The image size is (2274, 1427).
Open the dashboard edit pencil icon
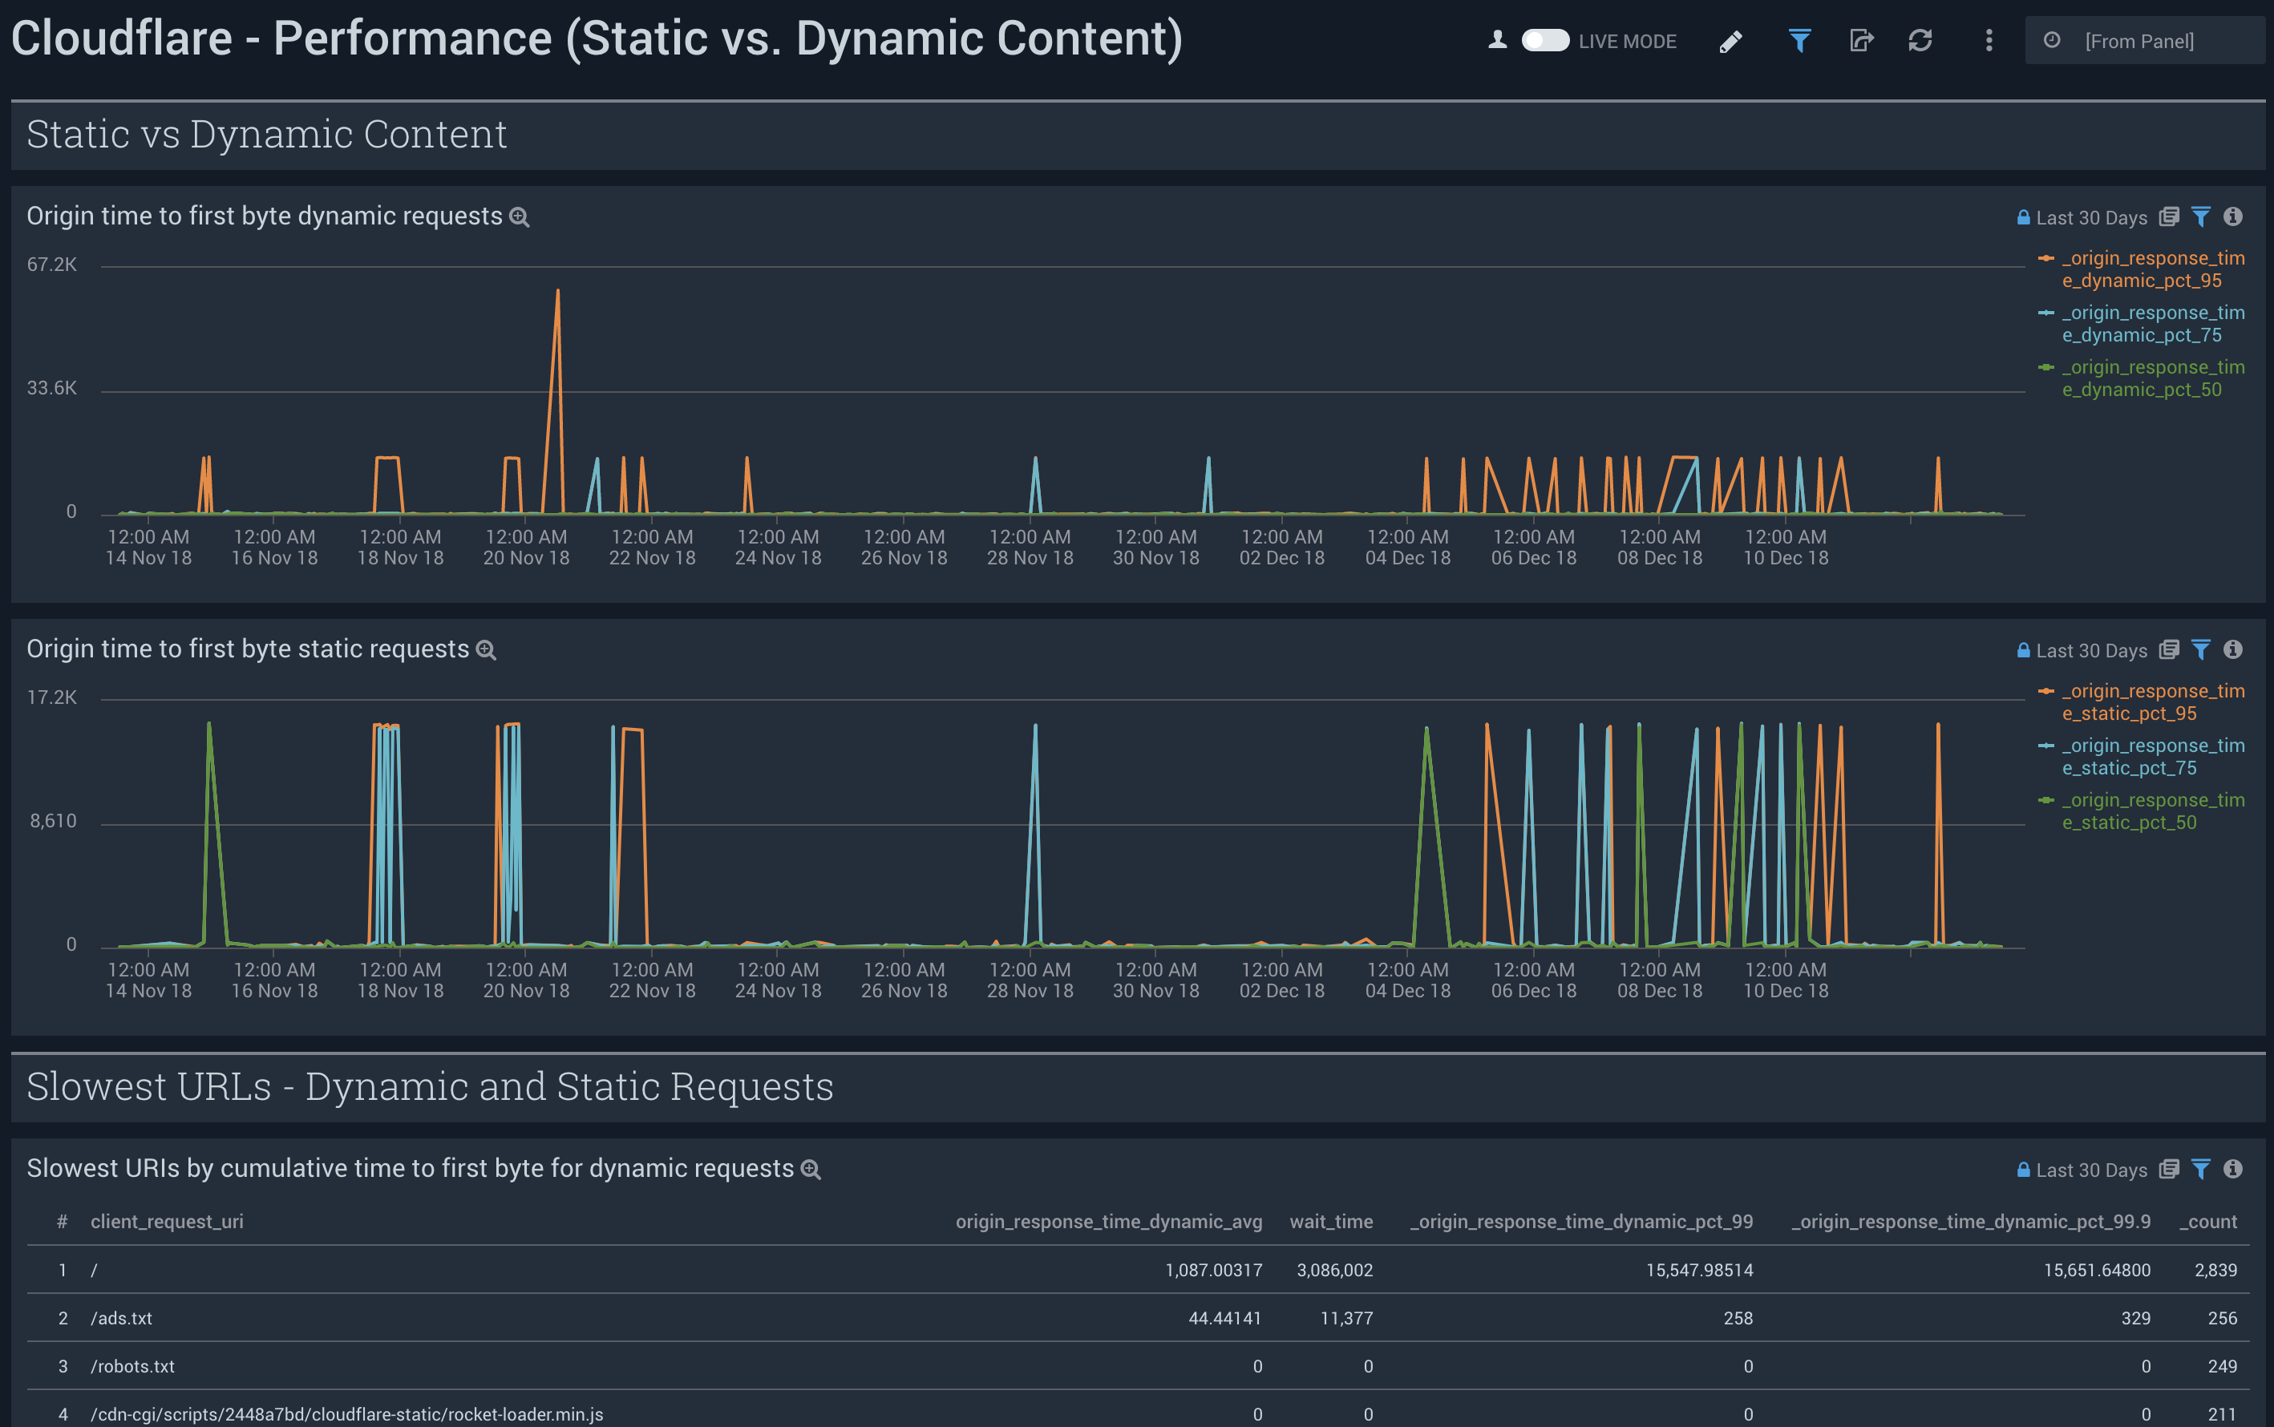pos(1731,41)
